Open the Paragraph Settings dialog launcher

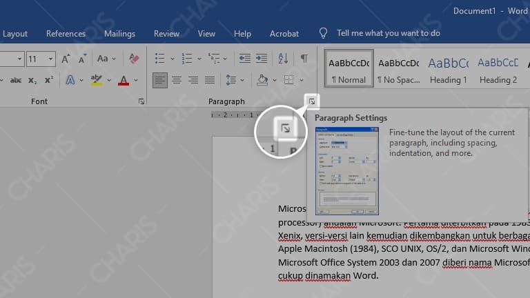coord(312,101)
